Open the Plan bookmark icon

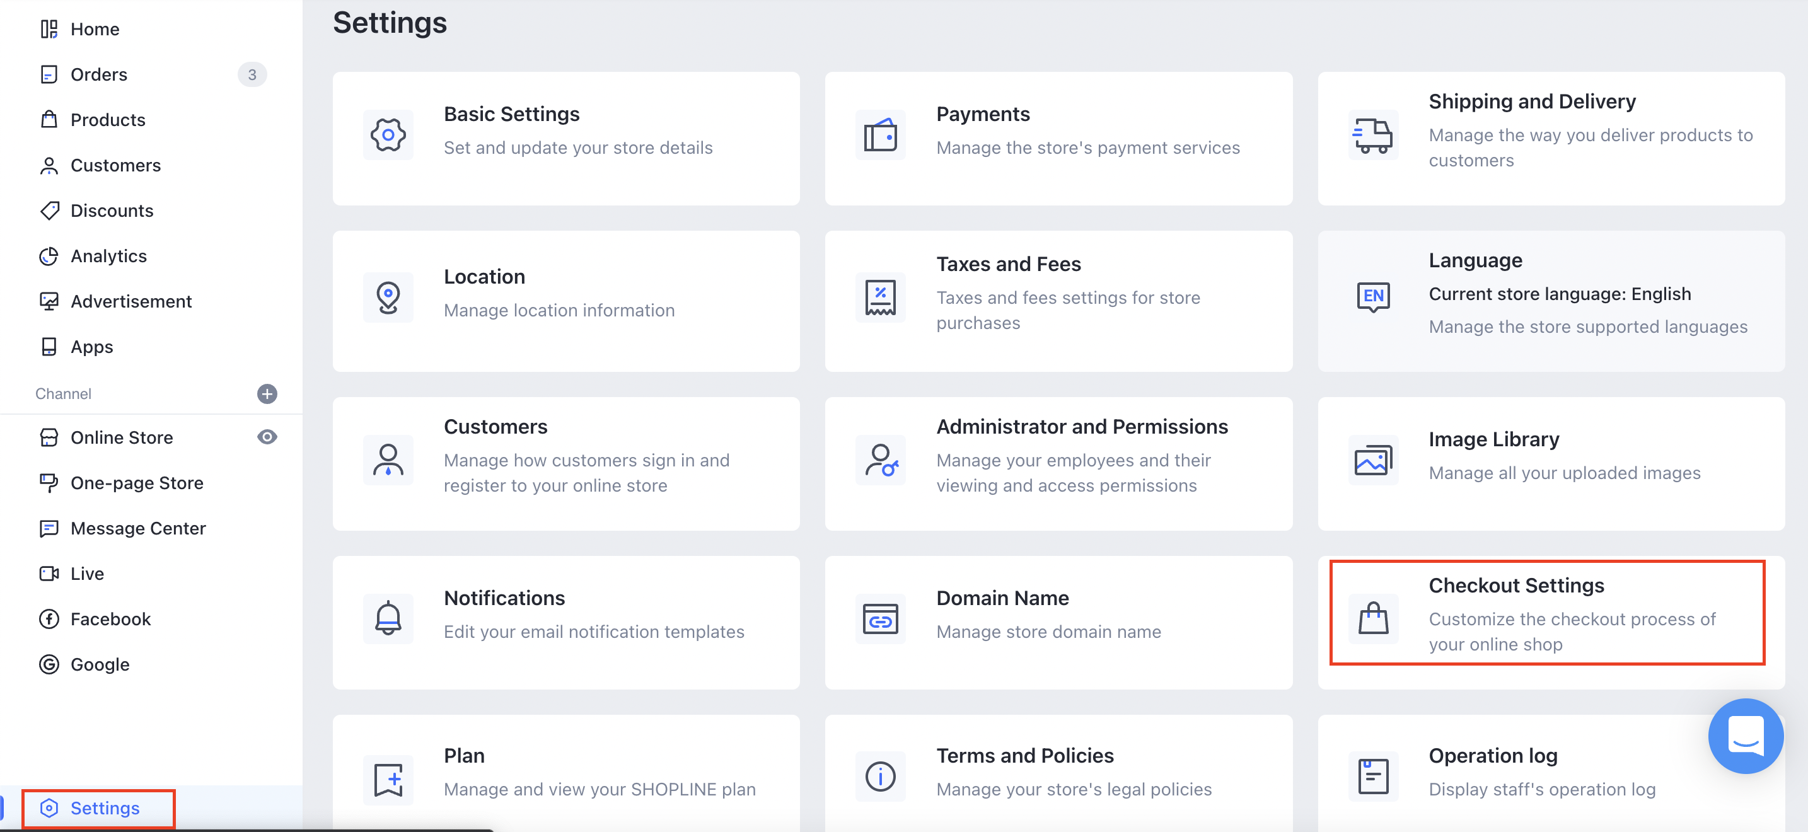click(x=388, y=778)
